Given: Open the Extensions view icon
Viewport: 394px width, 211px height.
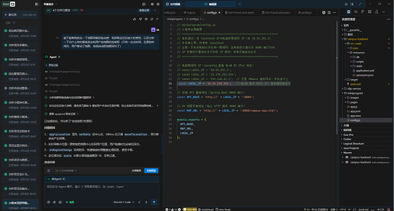Looking at the screenshot, I should click(x=369, y=12).
